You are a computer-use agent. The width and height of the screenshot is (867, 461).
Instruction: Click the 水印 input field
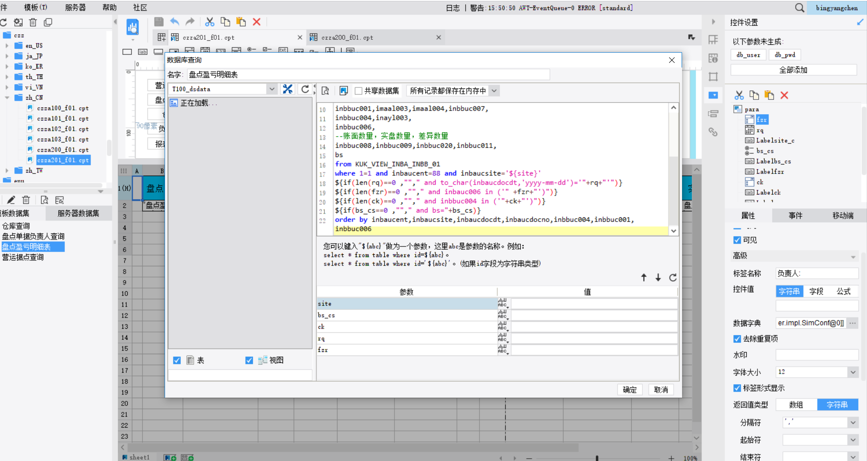(817, 355)
